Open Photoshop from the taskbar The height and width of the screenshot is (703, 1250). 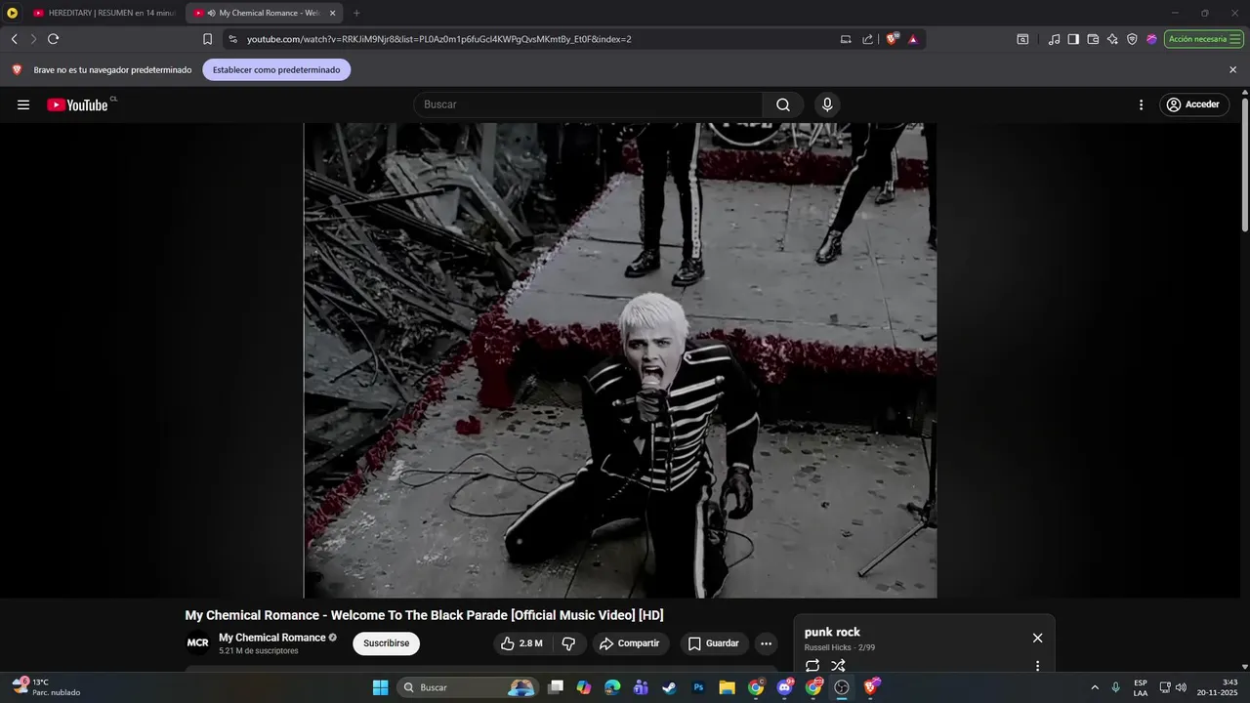point(698,687)
